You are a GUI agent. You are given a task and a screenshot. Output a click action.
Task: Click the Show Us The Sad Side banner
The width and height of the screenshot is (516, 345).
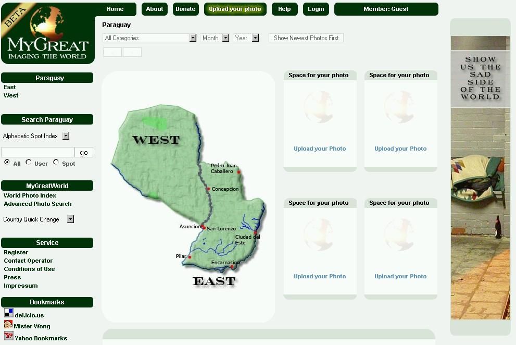tap(480, 177)
